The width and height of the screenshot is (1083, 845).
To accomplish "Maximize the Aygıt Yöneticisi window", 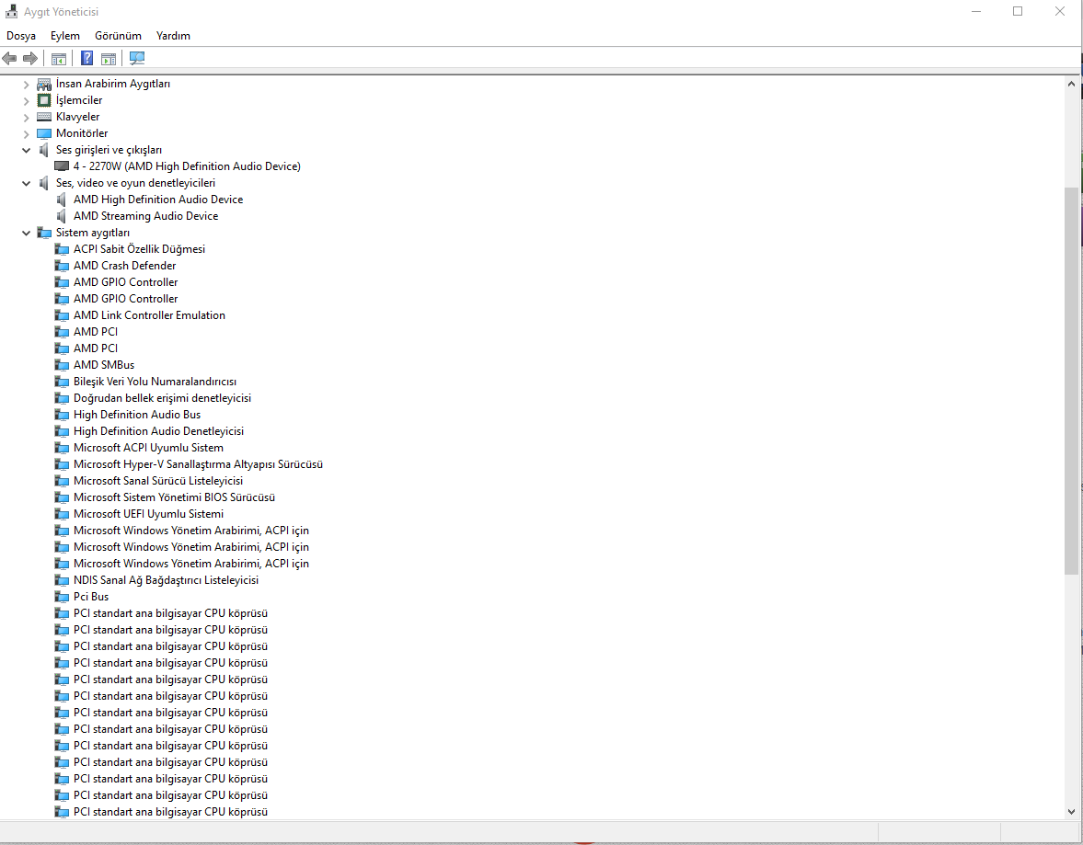I will tap(1018, 11).
